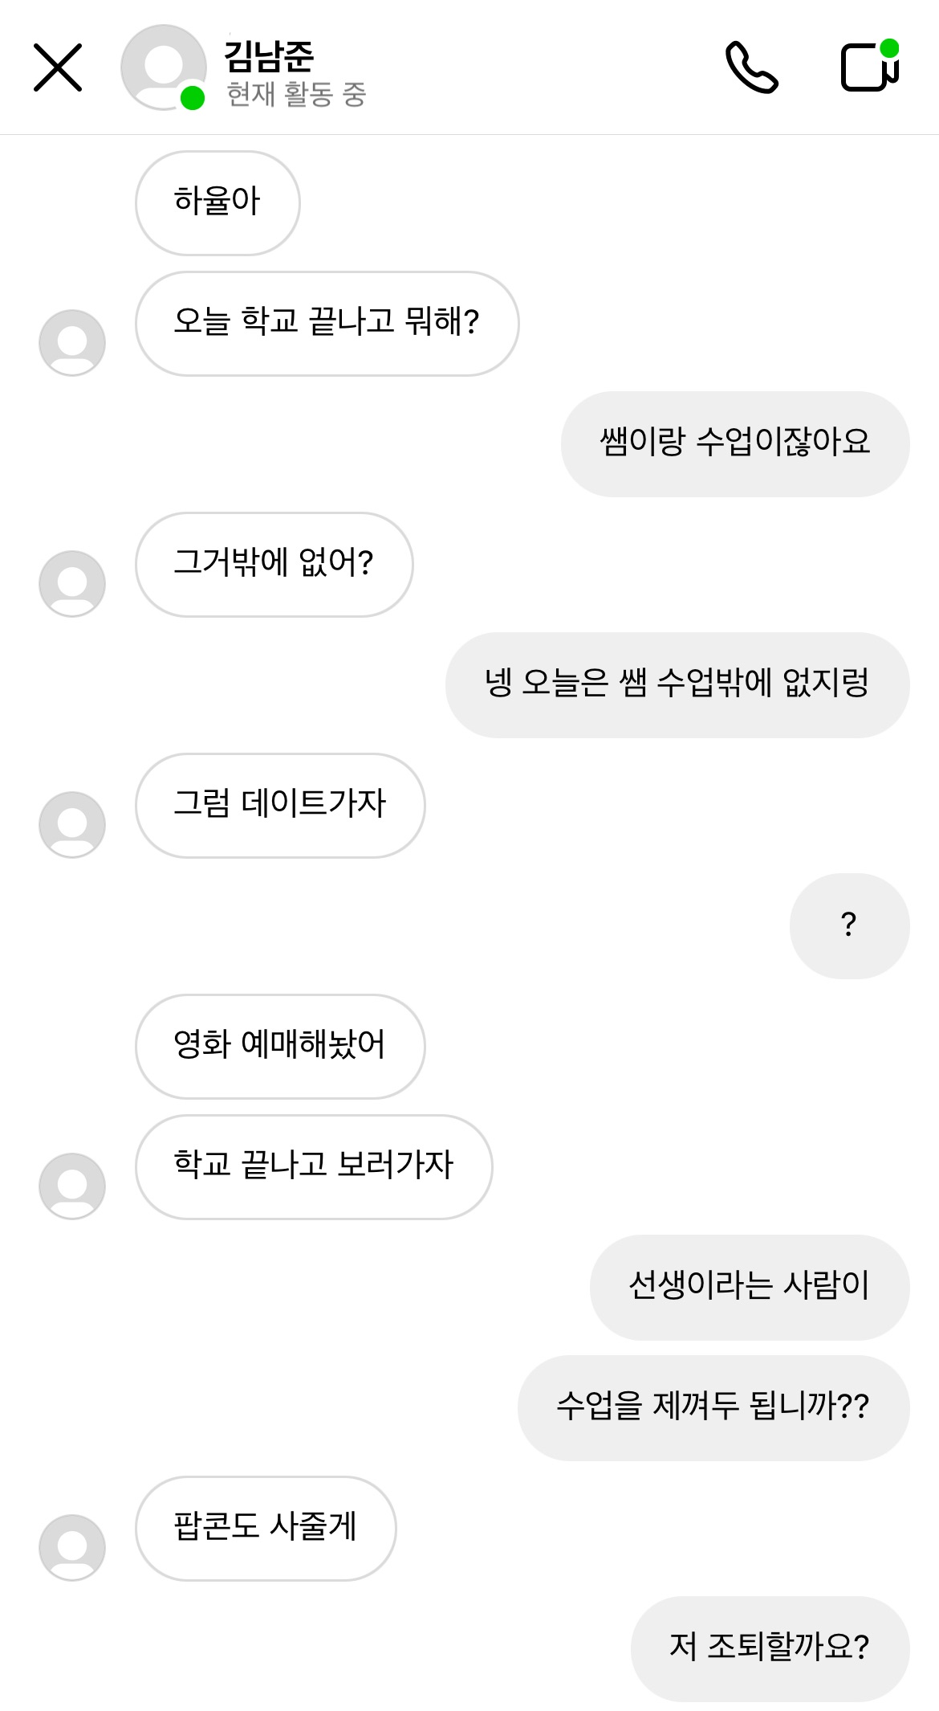The height and width of the screenshot is (1711, 939).
Task: Select the '저 조퇴할까요?' message bubble
Action: 770,1648
